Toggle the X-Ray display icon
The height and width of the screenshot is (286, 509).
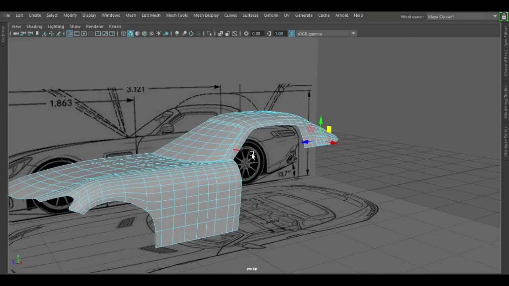221,34
